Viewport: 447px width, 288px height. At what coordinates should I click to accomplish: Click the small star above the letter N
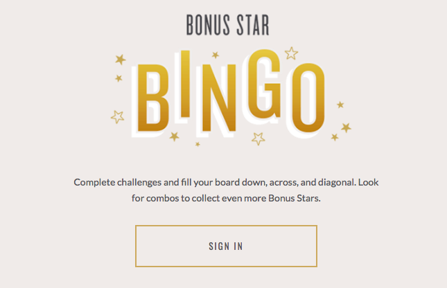click(x=216, y=55)
